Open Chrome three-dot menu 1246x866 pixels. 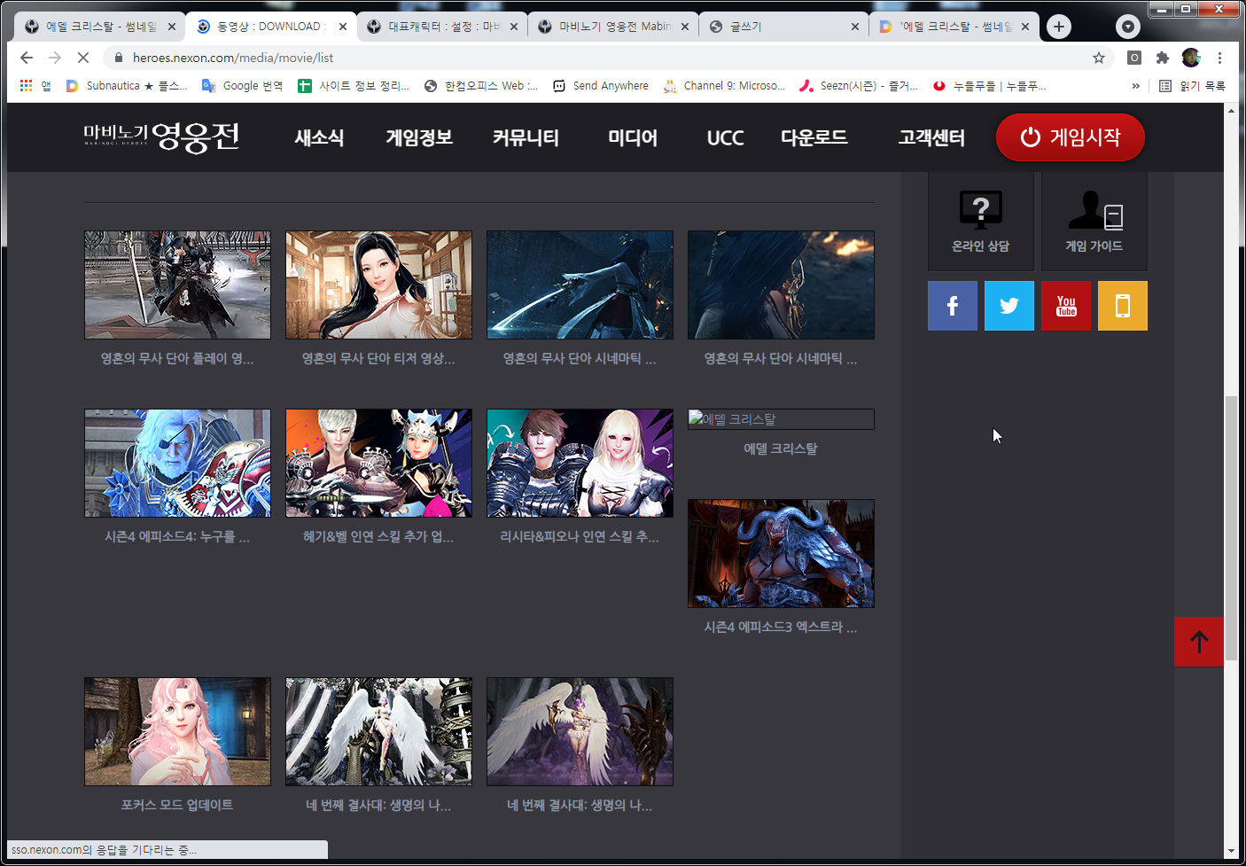click(x=1219, y=58)
